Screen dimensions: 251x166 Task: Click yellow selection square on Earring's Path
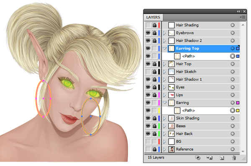point(238,110)
